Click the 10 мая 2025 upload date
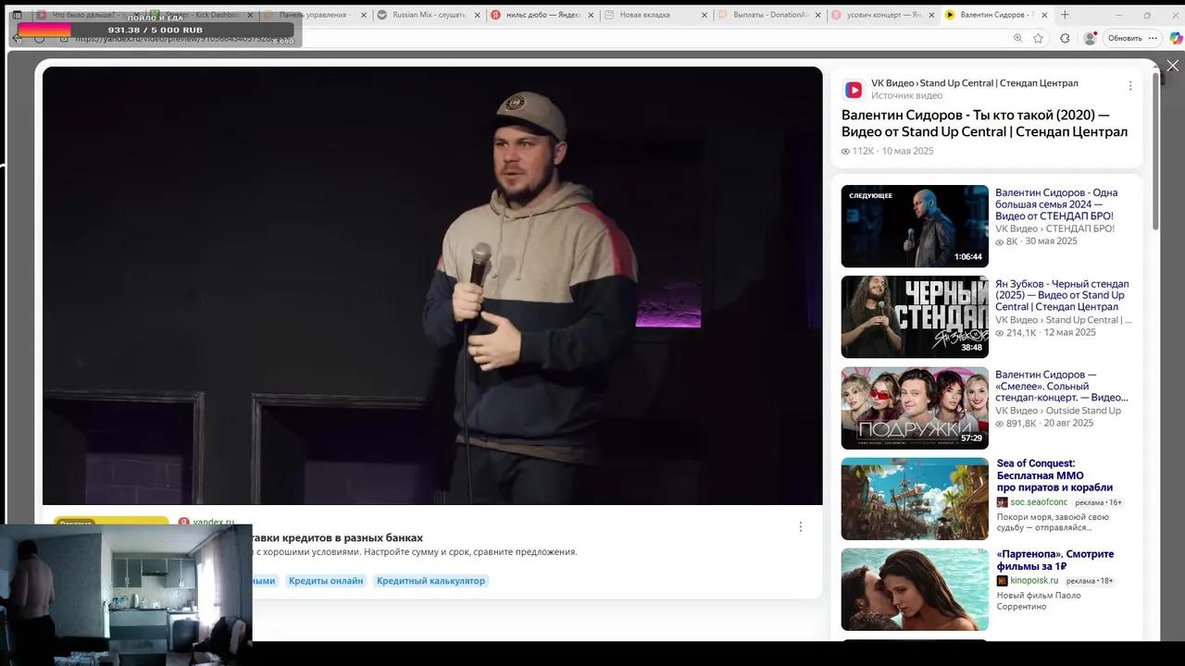Screen dimensions: 1185x666 click(907, 151)
